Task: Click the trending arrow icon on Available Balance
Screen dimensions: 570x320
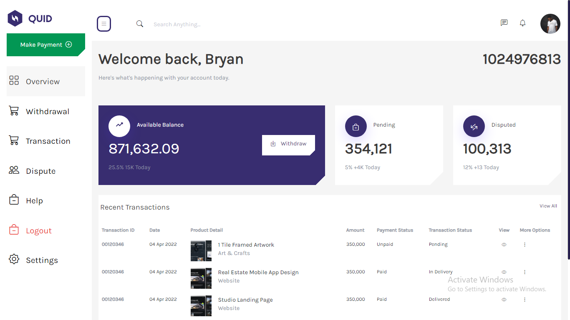Action: 119,126
